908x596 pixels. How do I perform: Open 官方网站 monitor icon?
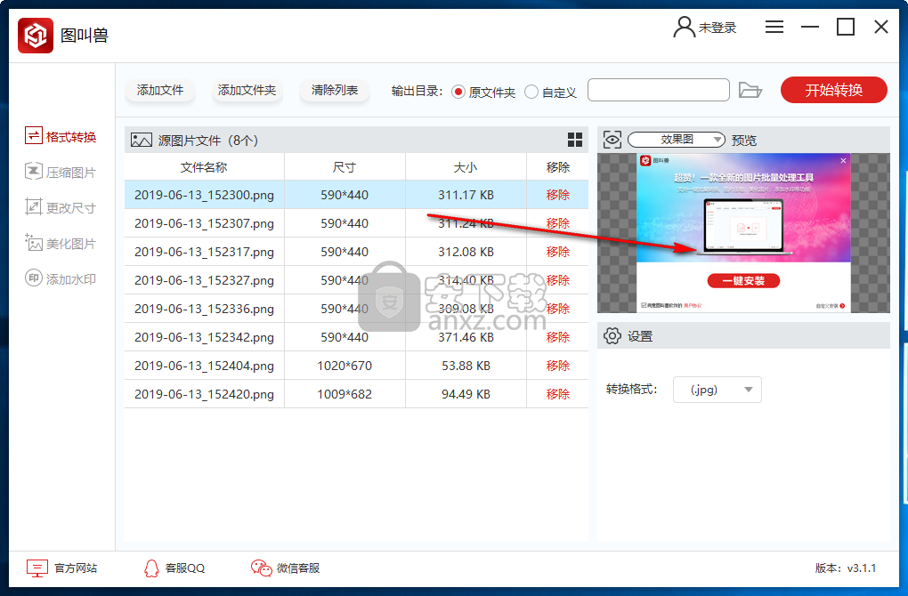click(x=37, y=568)
